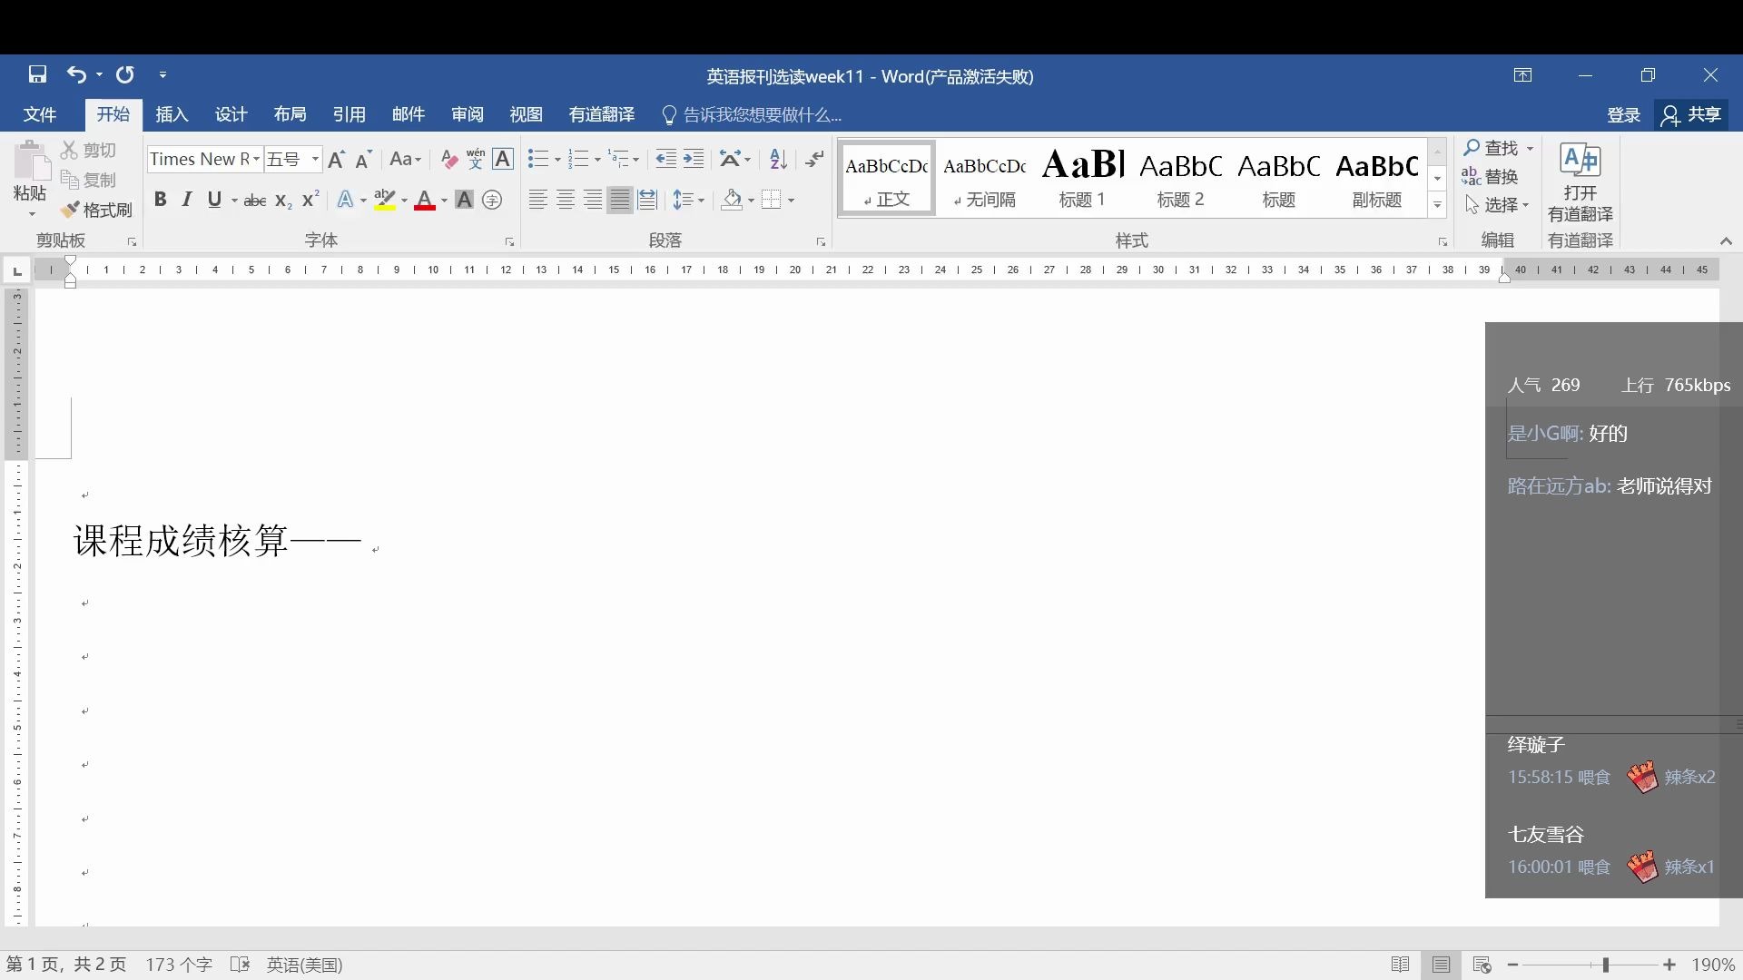Screen dimensions: 1743x980
Task: Clear all formatting with the eraser icon
Action: pyautogui.click(x=448, y=160)
